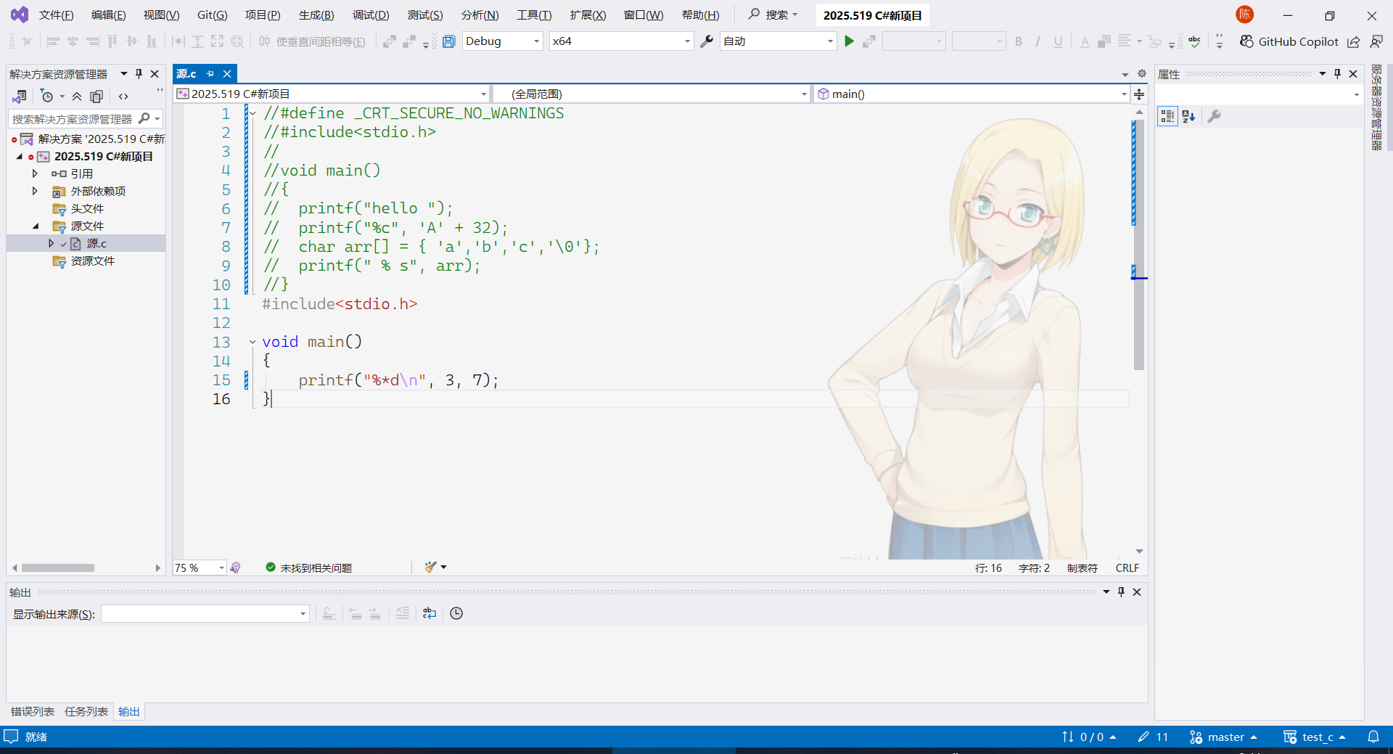The image size is (1393, 754).
Task: Click the Solution Explorer search field
Action: coord(73,119)
